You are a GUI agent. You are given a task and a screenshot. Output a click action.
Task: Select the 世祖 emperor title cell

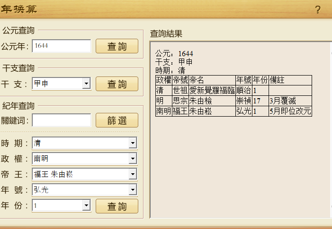pos(180,91)
